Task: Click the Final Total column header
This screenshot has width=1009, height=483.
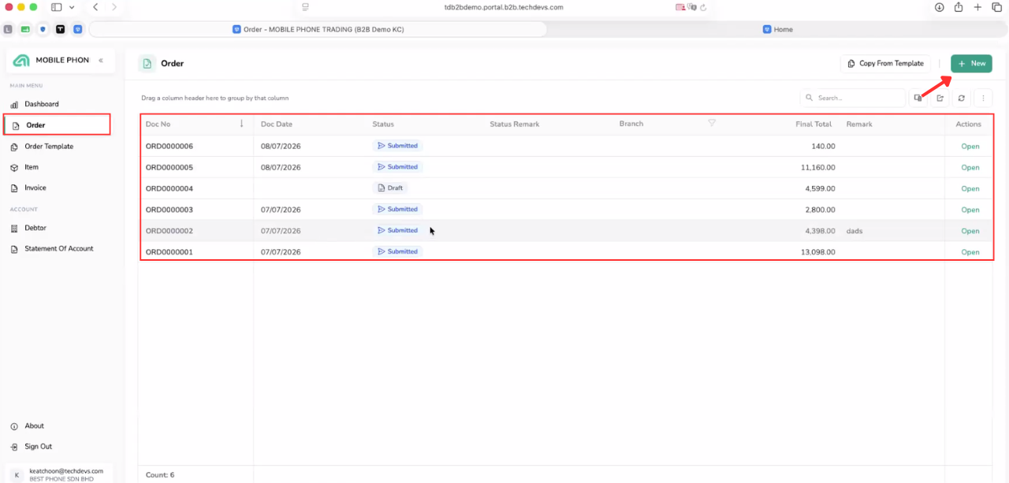Action: pos(814,124)
